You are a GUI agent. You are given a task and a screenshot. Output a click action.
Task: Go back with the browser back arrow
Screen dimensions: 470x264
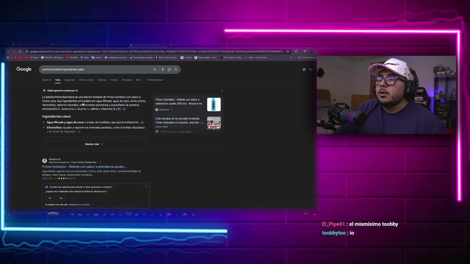8,51
